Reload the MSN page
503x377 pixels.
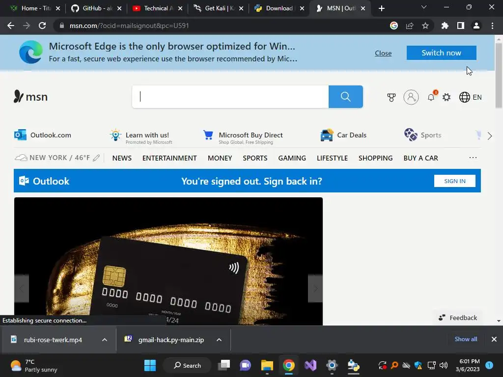tap(42, 26)
